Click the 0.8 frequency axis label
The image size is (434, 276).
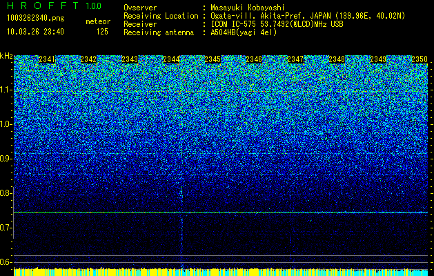coord(5,193)
